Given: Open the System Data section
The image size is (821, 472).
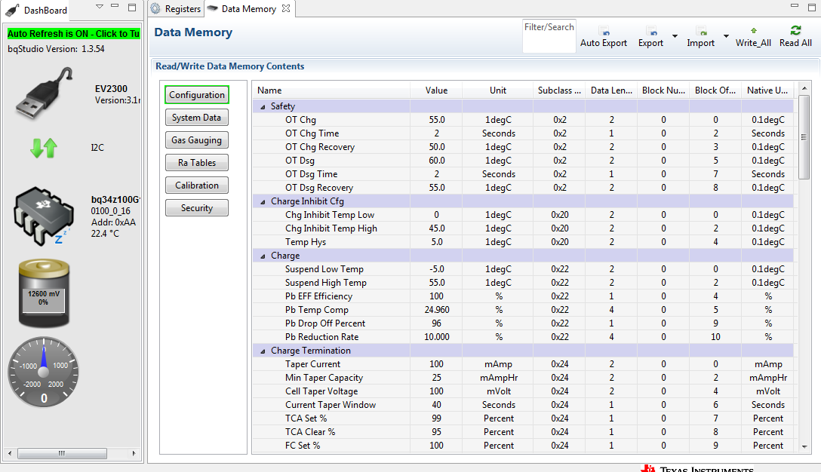Looking at the screenshot, I should (x=197, y=117).
